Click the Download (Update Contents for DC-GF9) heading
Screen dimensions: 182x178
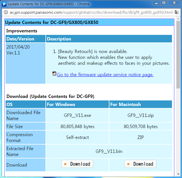[50, 97]
